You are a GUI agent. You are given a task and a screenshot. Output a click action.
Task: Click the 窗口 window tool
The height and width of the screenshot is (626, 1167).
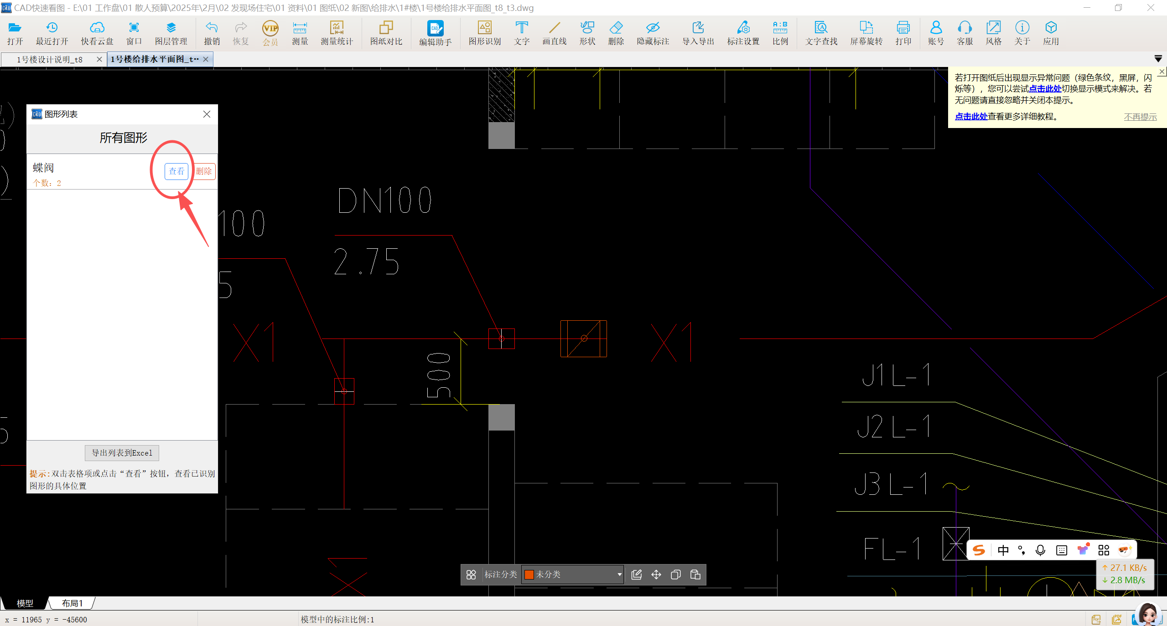pyautogui.click(x=134, y=33)
